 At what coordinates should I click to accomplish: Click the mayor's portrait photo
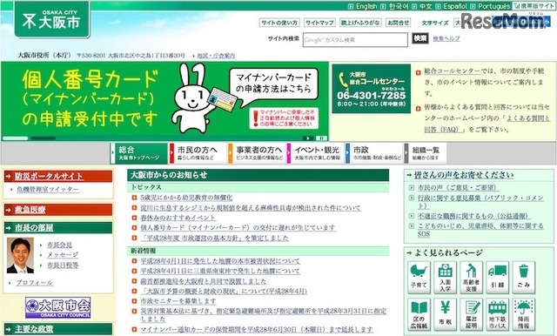click(20, 256)
